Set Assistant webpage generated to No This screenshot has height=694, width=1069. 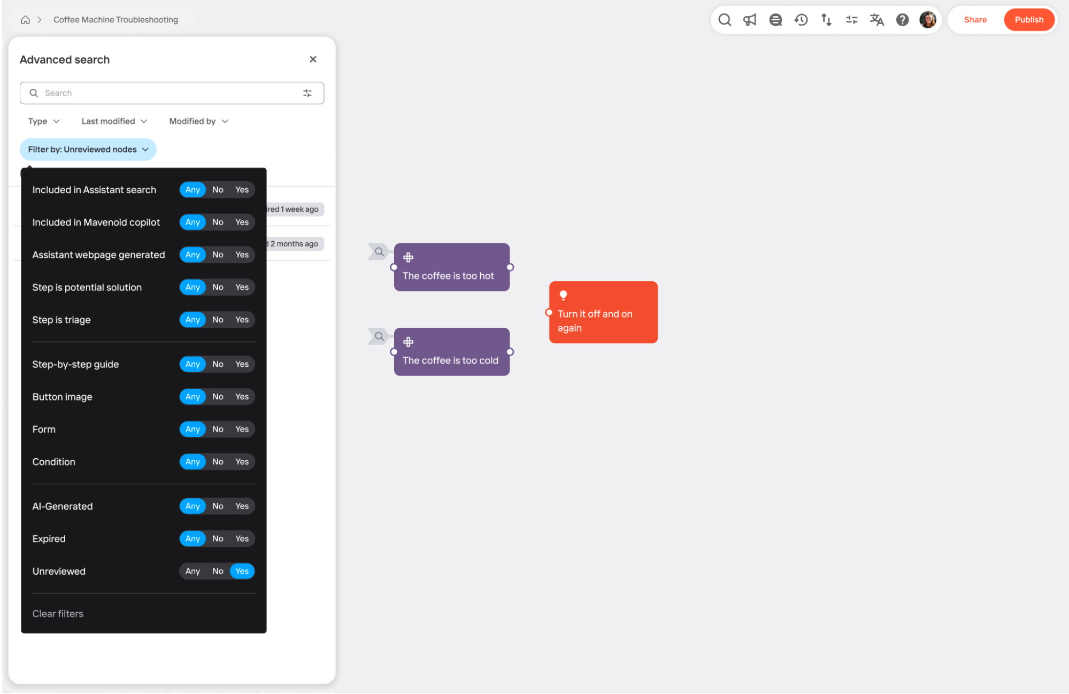[218, 255]
